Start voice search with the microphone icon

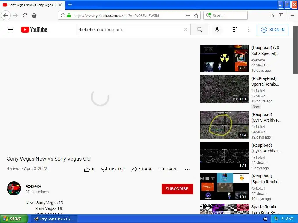(217, 30)
